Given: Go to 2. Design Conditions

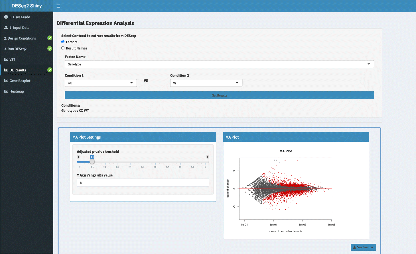Looking at the screenshot, I should click(x=27, y=38).
